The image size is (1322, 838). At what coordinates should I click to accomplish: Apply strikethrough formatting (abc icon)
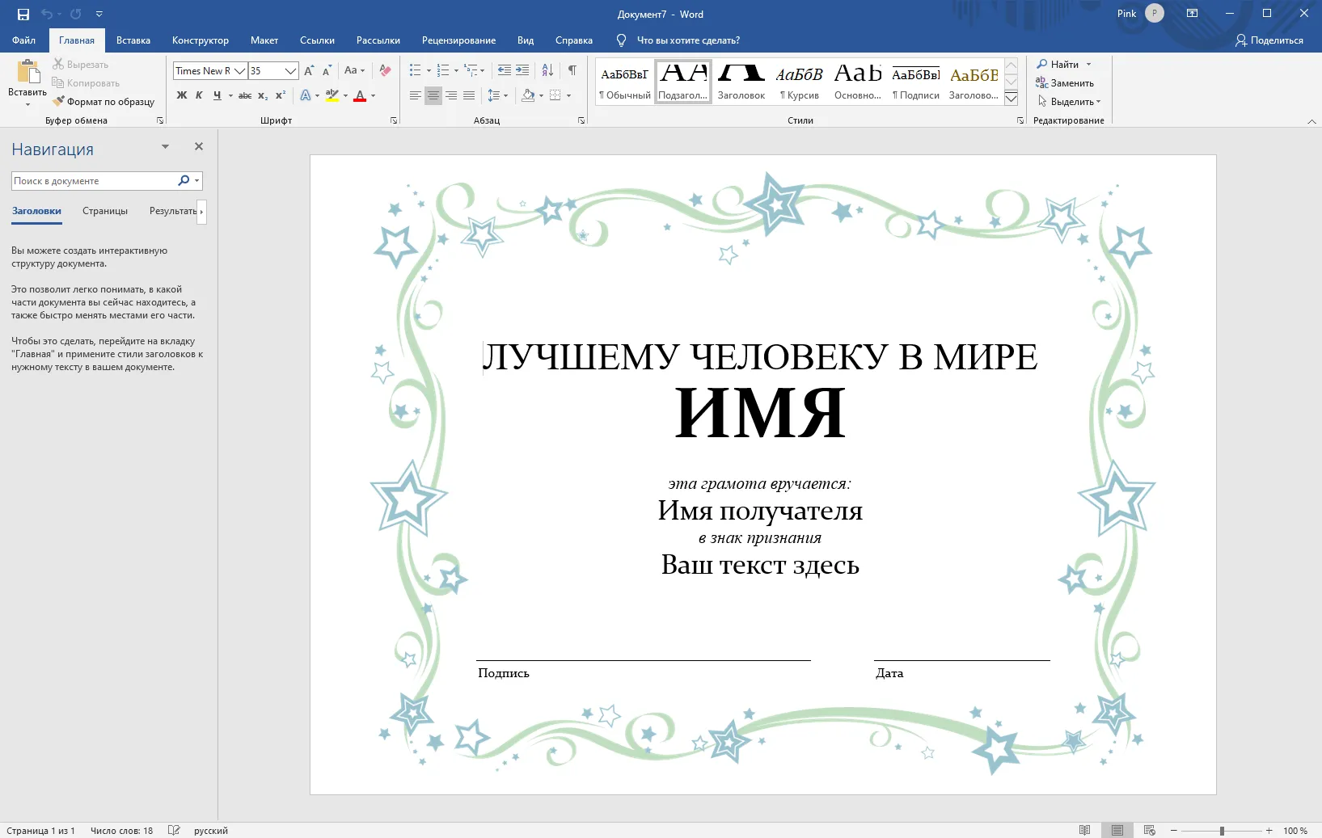coord(245,95)
